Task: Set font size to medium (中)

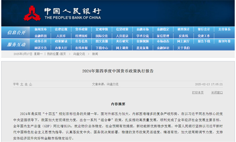Action: (26, 84)
